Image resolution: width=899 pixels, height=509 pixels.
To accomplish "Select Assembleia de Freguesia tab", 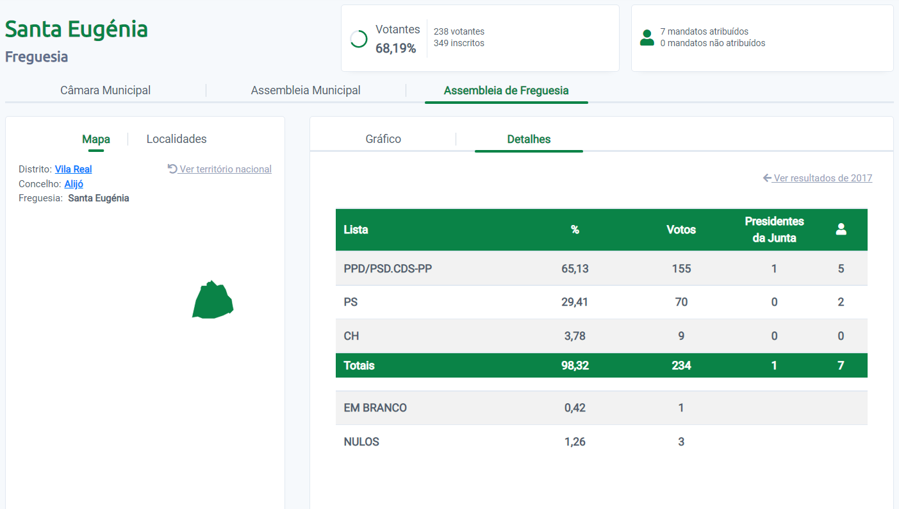I will (x=506, y=90).
